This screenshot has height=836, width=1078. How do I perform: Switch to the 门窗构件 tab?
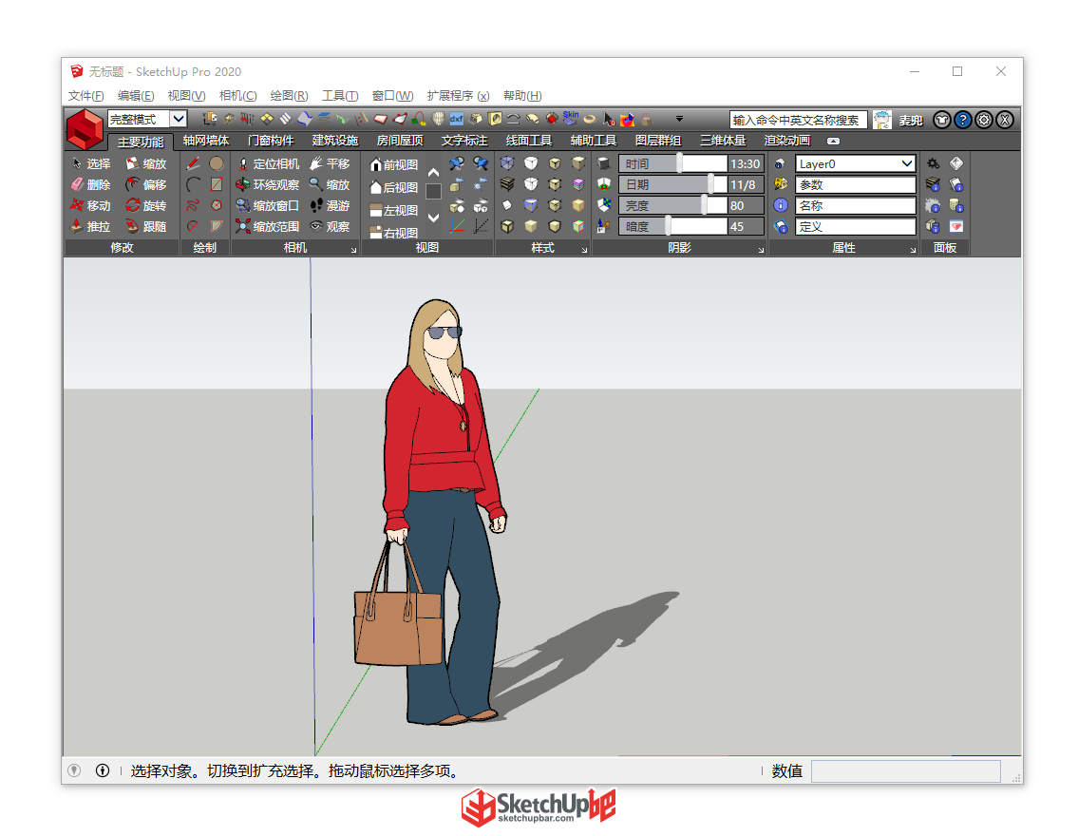[x=271, y=141]
